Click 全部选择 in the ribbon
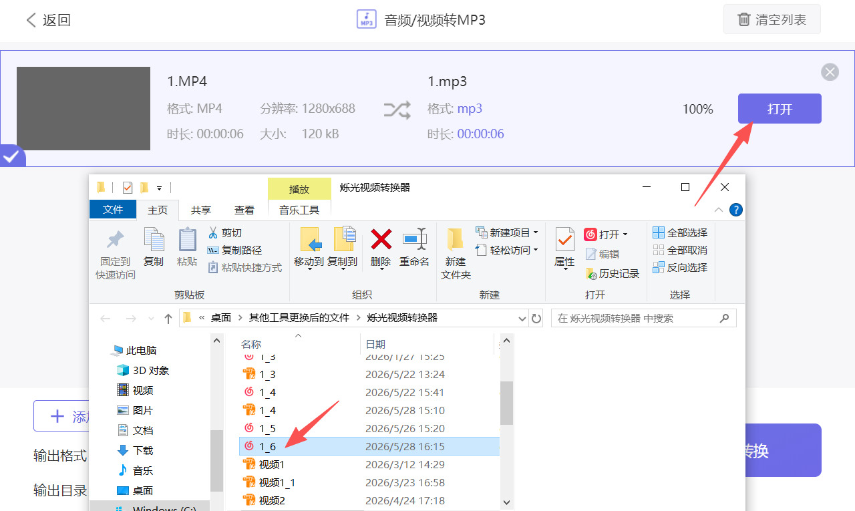855x511 pixels. coord(680,232)
